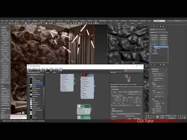
Task: Click the selection arrow tool in Slate toolbar
Action: point(28,70)
